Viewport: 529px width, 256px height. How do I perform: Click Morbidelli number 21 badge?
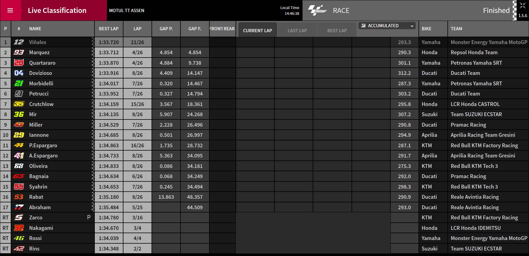pos(19,83)
